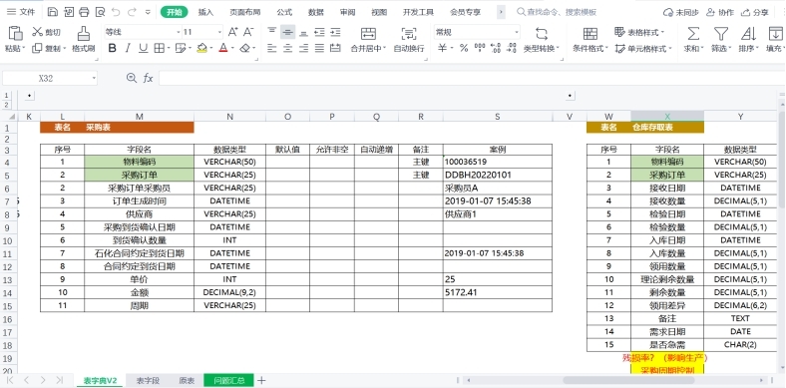Open the 表字段 sheet tab
Image resolution: width=786 pixels, height=388 pixels.
tap(148, 380)
